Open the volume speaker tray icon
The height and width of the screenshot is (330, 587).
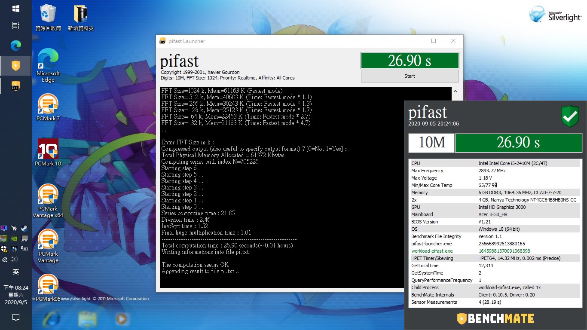coord(14,259)
